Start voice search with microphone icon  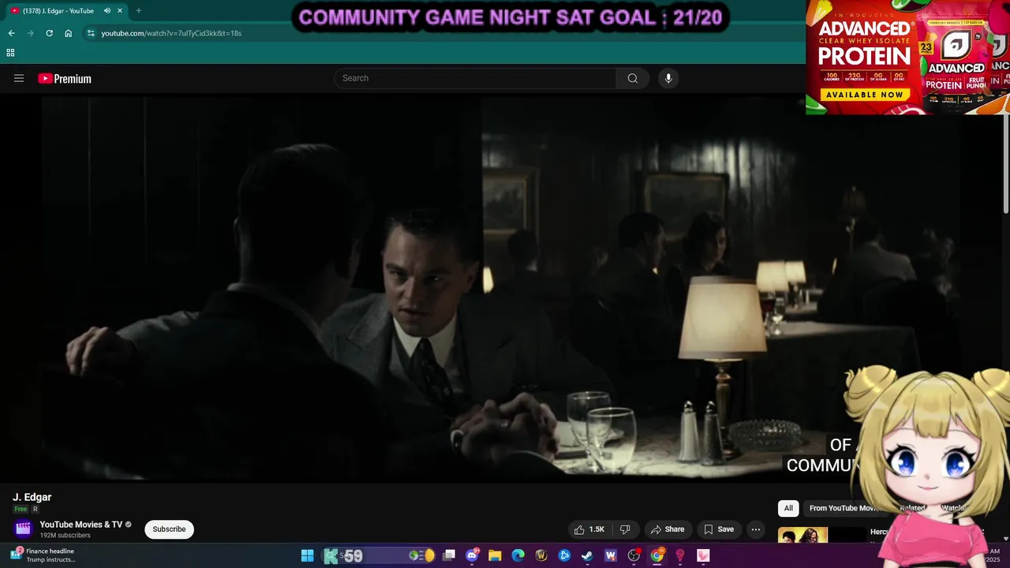point(668,78)
